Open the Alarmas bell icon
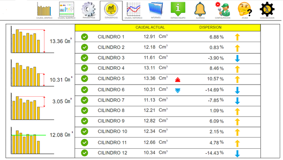283x160 pixels. (x=200, y=9)
